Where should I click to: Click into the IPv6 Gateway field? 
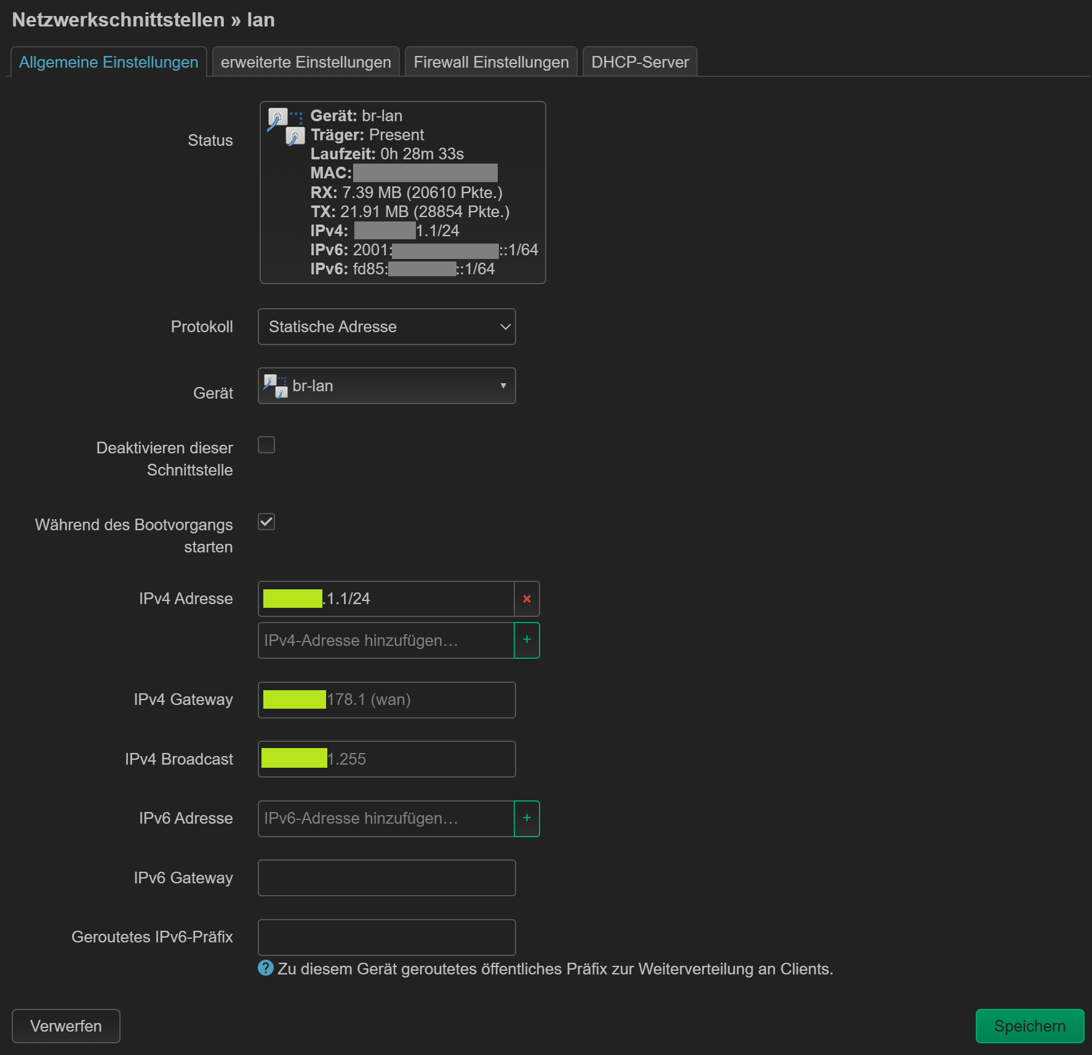pos(386,878)
